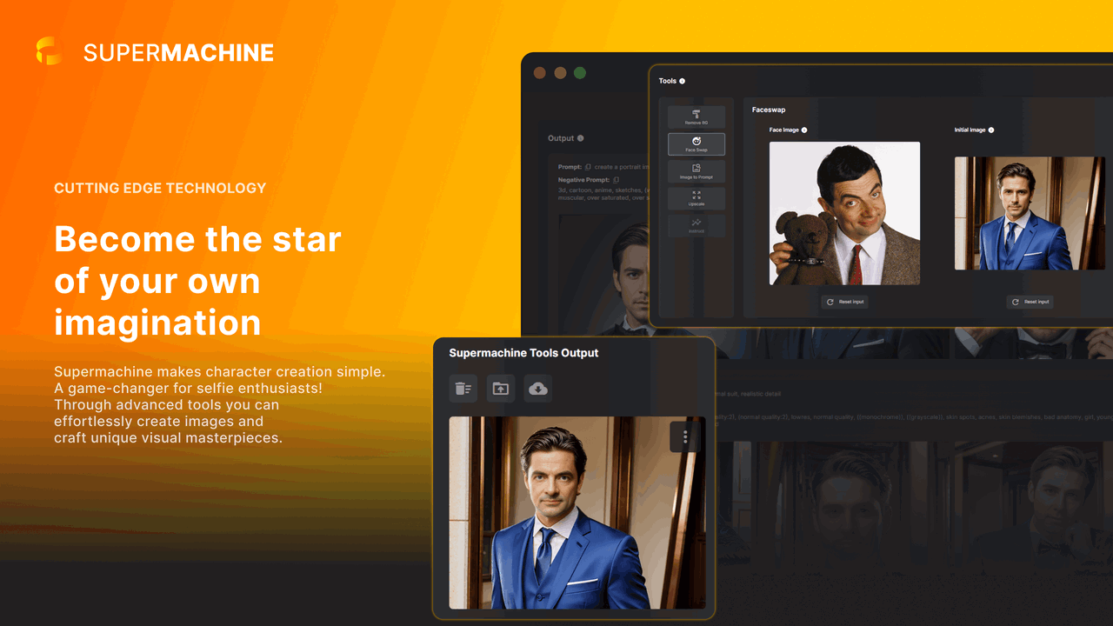1113x626 pixels.
Task: Reset input under the Initial Image
Action: tap(1030, 302)
